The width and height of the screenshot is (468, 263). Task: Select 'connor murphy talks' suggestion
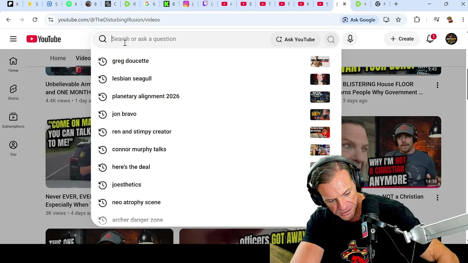click(x=216, y=149)
